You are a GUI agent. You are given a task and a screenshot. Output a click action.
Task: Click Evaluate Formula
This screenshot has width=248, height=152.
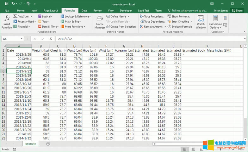(x=179, y=27)
